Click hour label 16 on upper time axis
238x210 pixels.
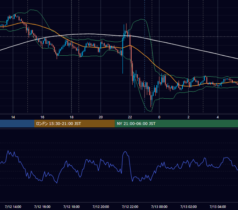coord(42,117)
